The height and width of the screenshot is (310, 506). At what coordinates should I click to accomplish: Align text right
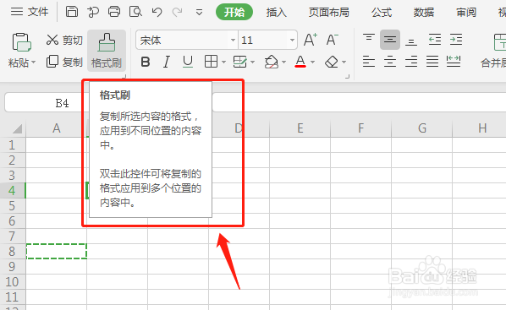[x=411, y=61]
